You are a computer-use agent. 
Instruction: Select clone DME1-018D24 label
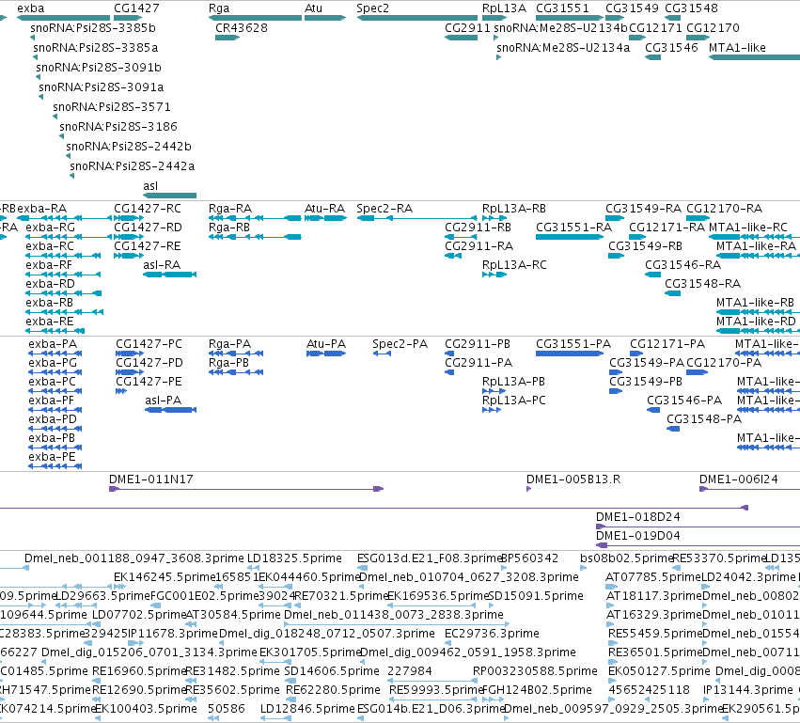pyautogui.click(x=637, y=517)
